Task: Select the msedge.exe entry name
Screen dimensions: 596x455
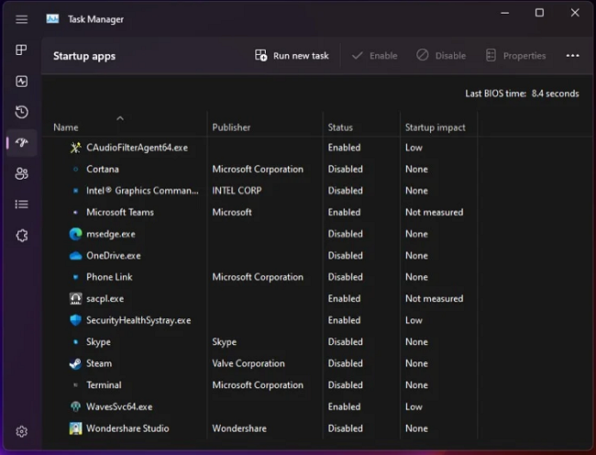Action: (x=111, y=234)
